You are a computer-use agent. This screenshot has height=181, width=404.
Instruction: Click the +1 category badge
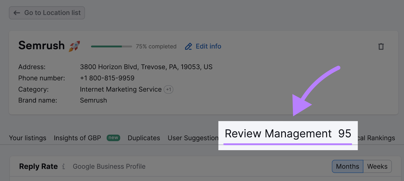(x=168, y=89)
